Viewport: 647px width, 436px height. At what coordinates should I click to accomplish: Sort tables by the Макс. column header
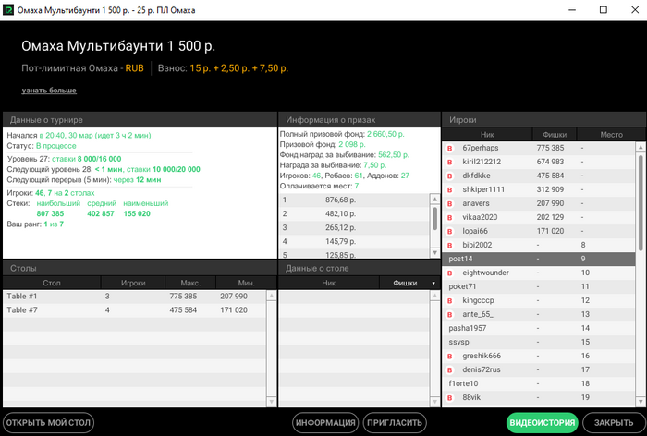coord(190,283)
